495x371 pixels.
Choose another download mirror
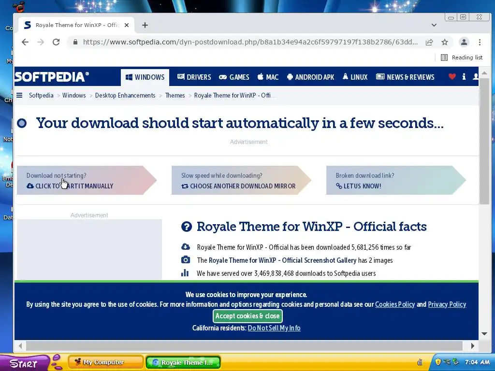coord(241,180)
